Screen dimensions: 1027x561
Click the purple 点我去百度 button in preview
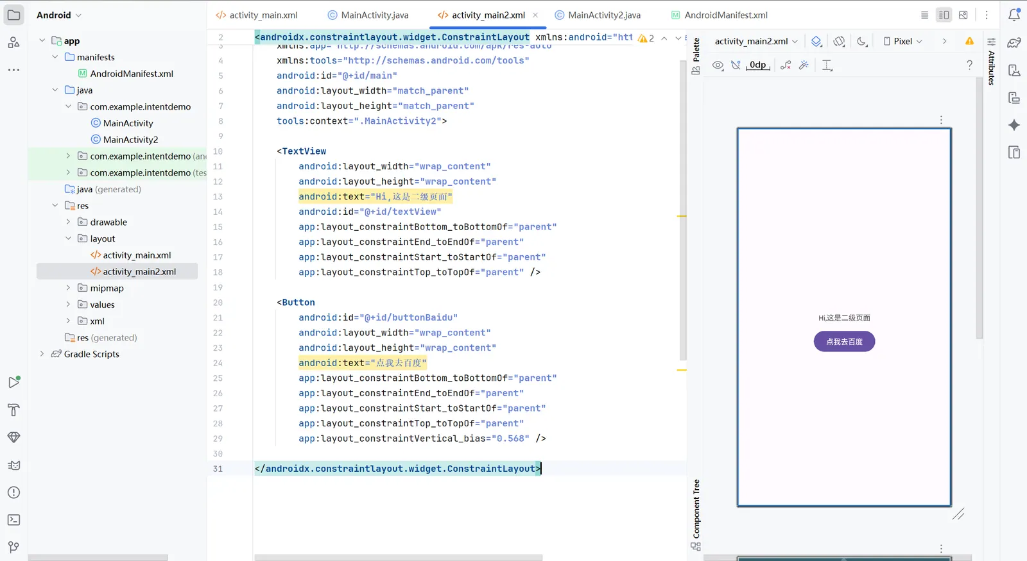point(844,342)
